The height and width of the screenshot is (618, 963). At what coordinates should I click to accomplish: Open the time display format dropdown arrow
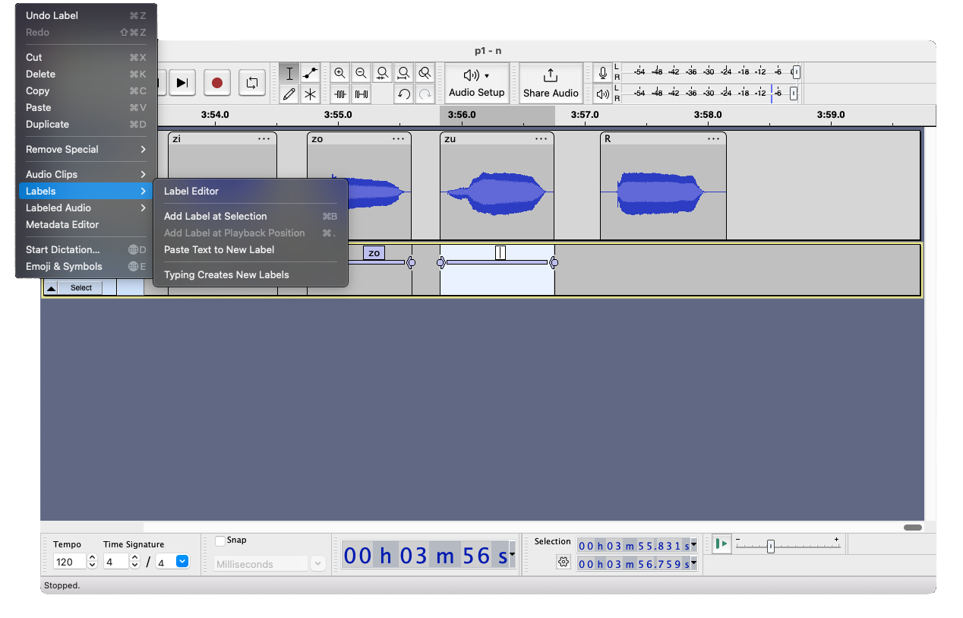pyautogui.click(x=513, y=555)
